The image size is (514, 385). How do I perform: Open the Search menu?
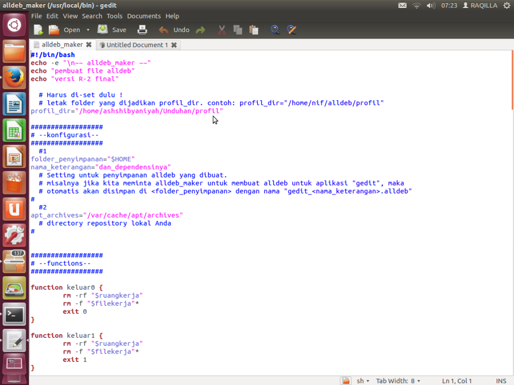point(92,16)
